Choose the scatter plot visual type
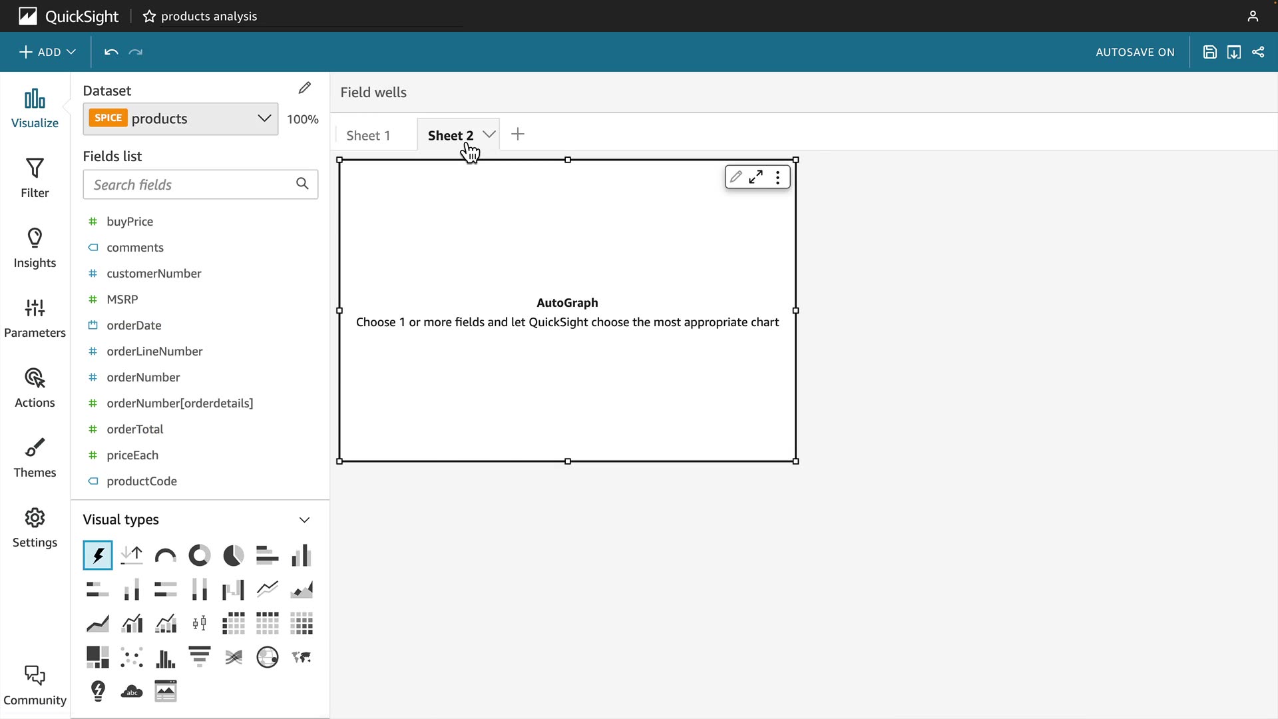 click(132, 657)
